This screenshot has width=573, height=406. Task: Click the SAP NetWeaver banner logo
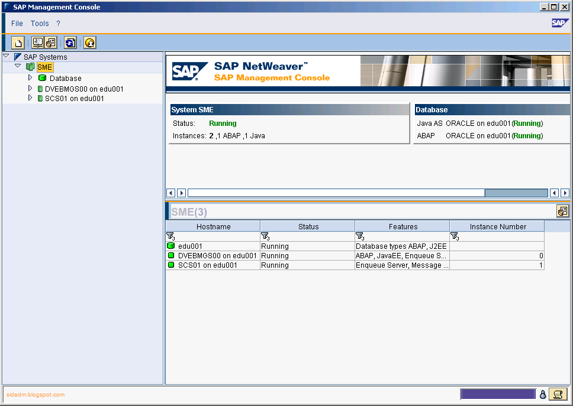189,71
